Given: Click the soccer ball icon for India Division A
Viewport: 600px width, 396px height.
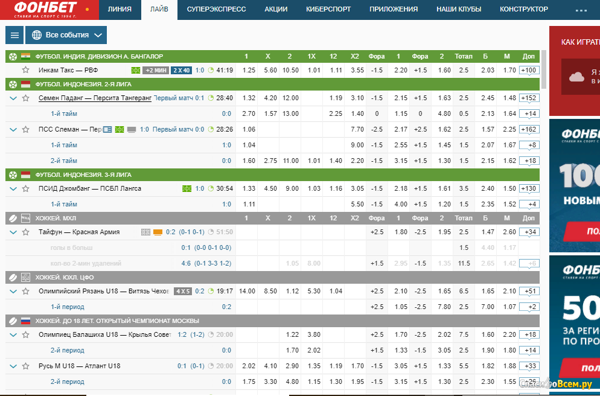Looking at the screenshot, I should [13, 57].
